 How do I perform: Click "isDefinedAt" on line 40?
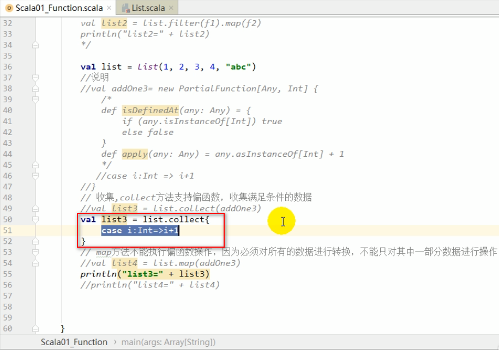150,110
